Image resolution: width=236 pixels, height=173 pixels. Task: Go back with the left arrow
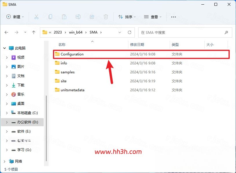point(6,32)
